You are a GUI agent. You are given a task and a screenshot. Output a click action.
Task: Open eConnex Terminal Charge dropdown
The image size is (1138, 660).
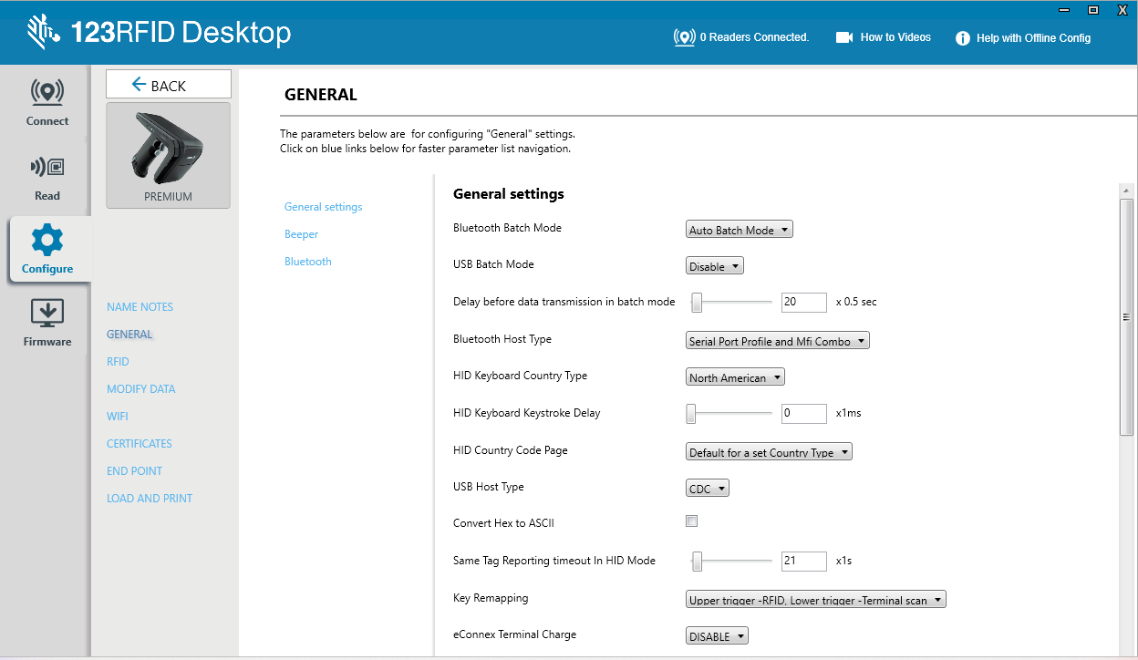(x=717, y=636)
